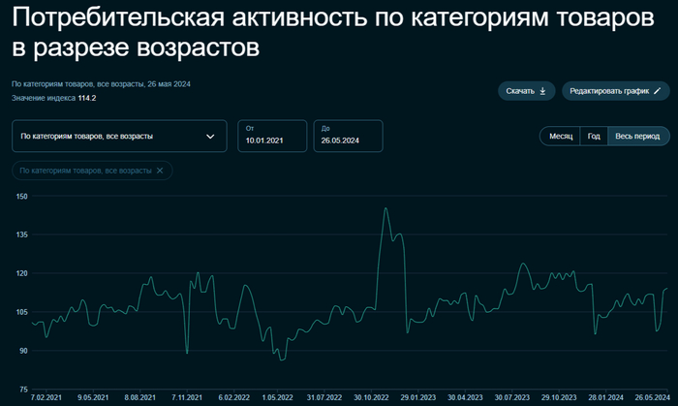This screenshot has height=406, width=678.
Task: Switch the period to Месяц
Action: point(561,137)
